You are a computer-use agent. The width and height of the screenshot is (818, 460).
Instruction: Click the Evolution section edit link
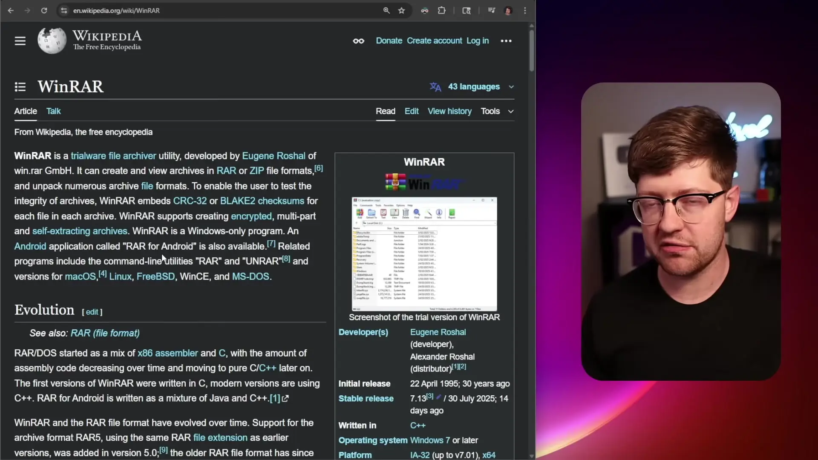coord(92,312)
